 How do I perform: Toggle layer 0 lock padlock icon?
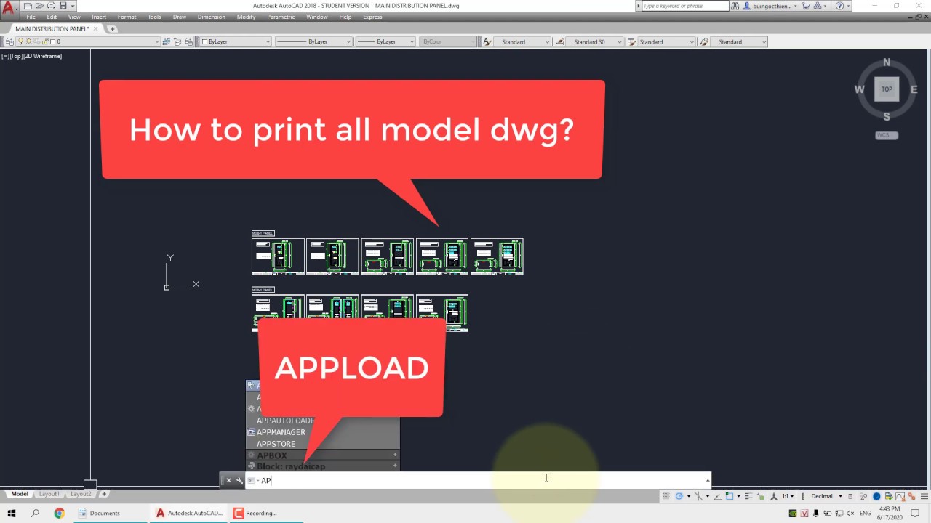45,41
